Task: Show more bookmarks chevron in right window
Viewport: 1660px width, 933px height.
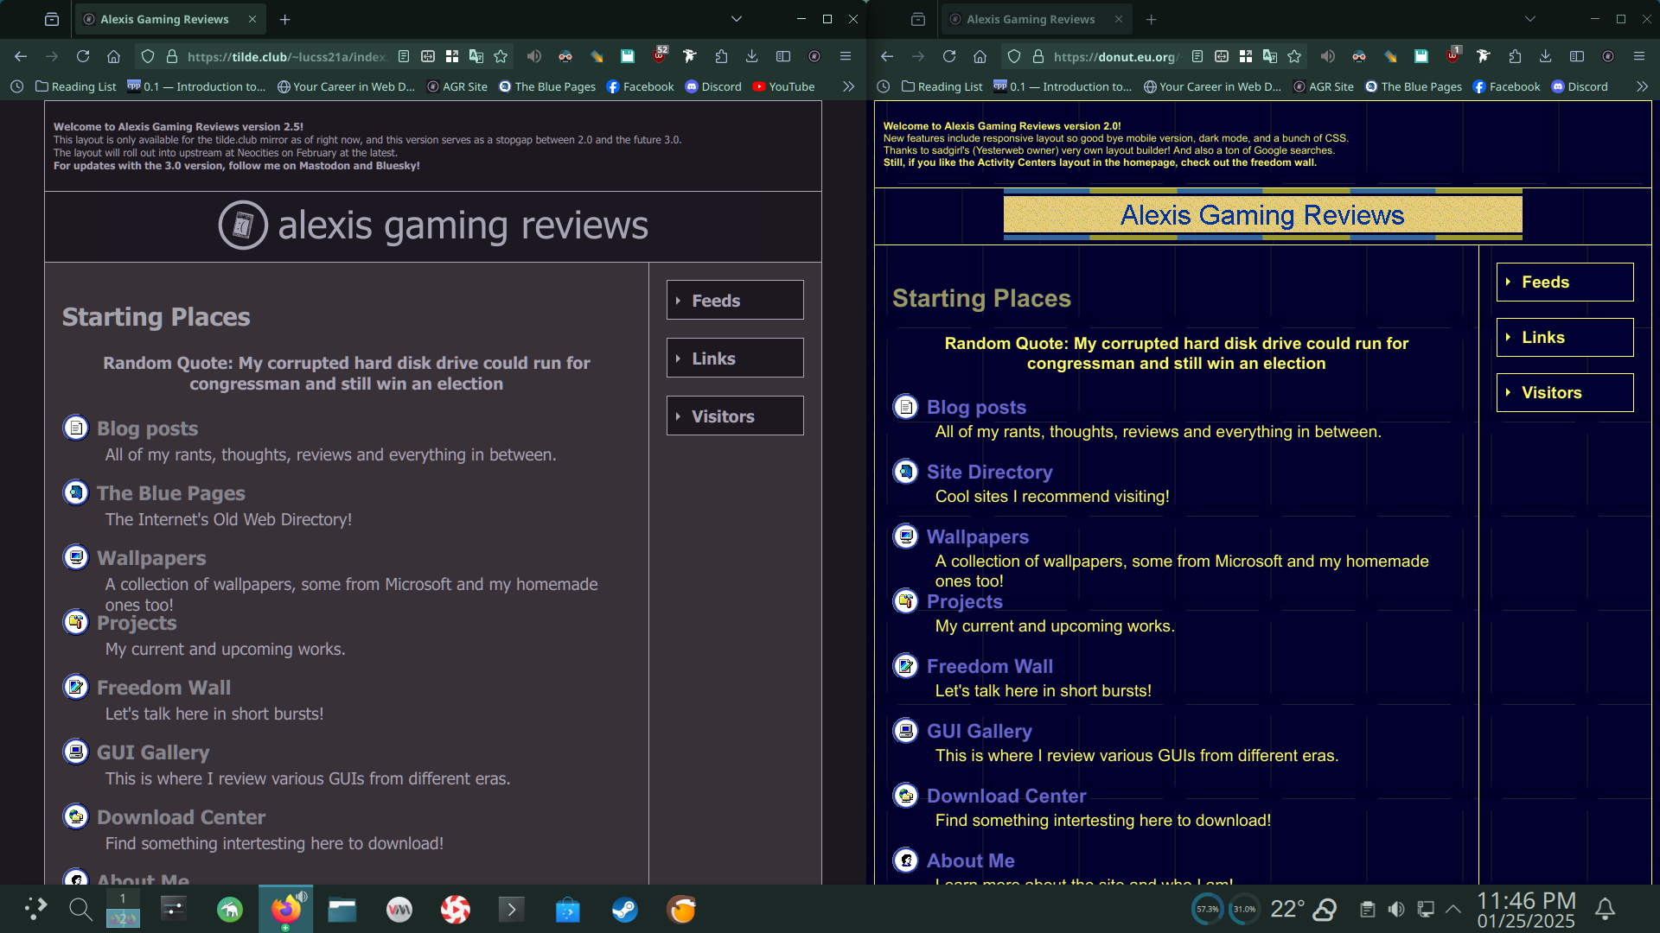Action: [1642, 86]
